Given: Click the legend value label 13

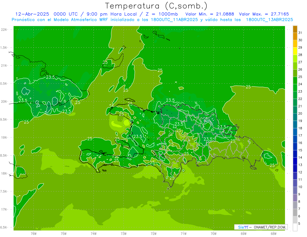Looking at the screenshot, I should point(300,165).
